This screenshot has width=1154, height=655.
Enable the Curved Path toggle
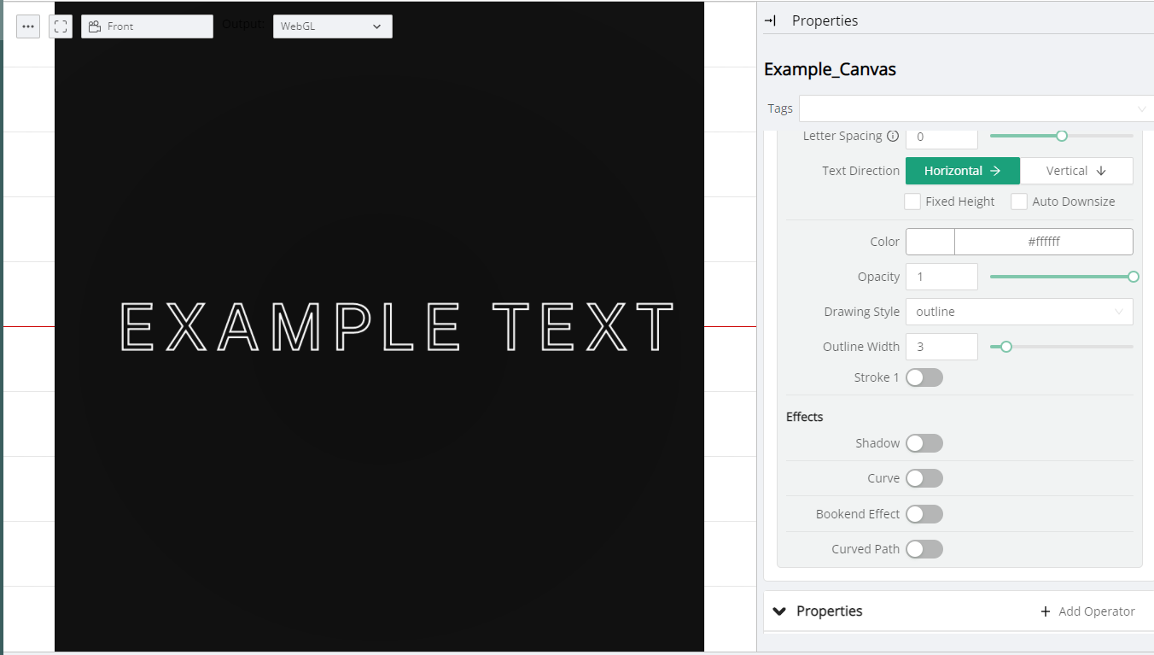924,549
